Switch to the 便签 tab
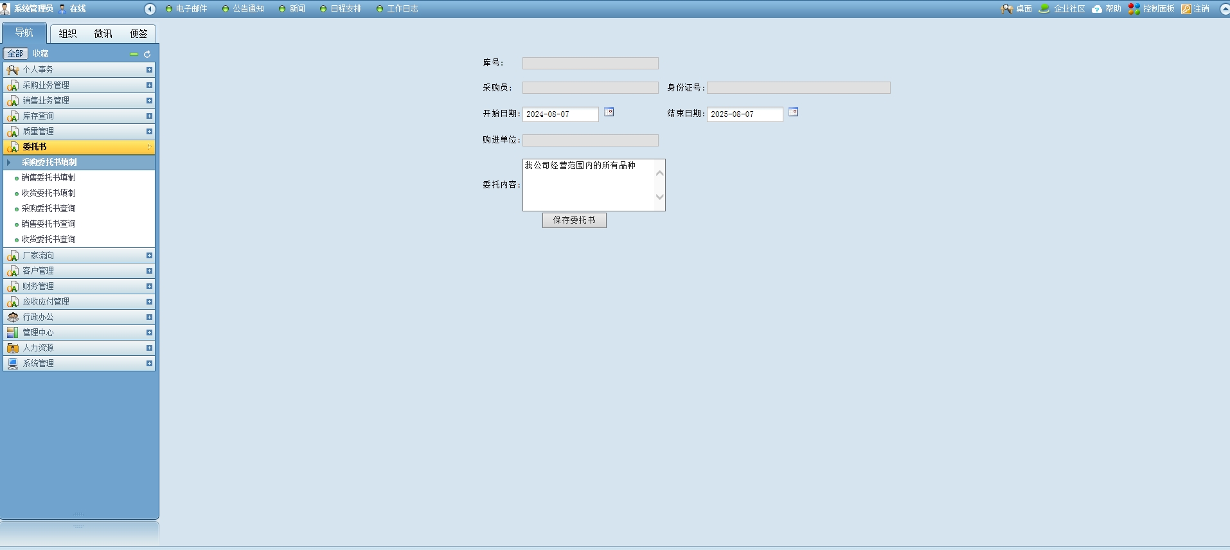The image size is (1230, 550). click(x=138, y=33)
